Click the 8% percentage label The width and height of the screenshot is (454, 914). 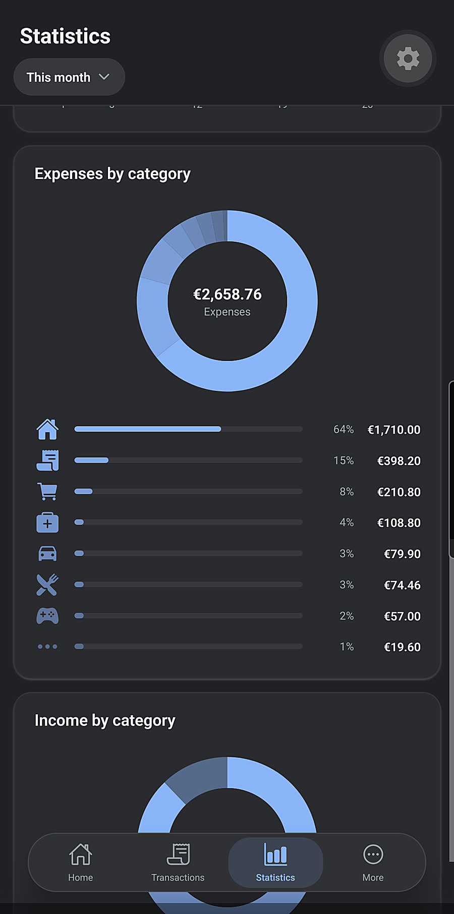pyautogui.click(x=347, y=492)
